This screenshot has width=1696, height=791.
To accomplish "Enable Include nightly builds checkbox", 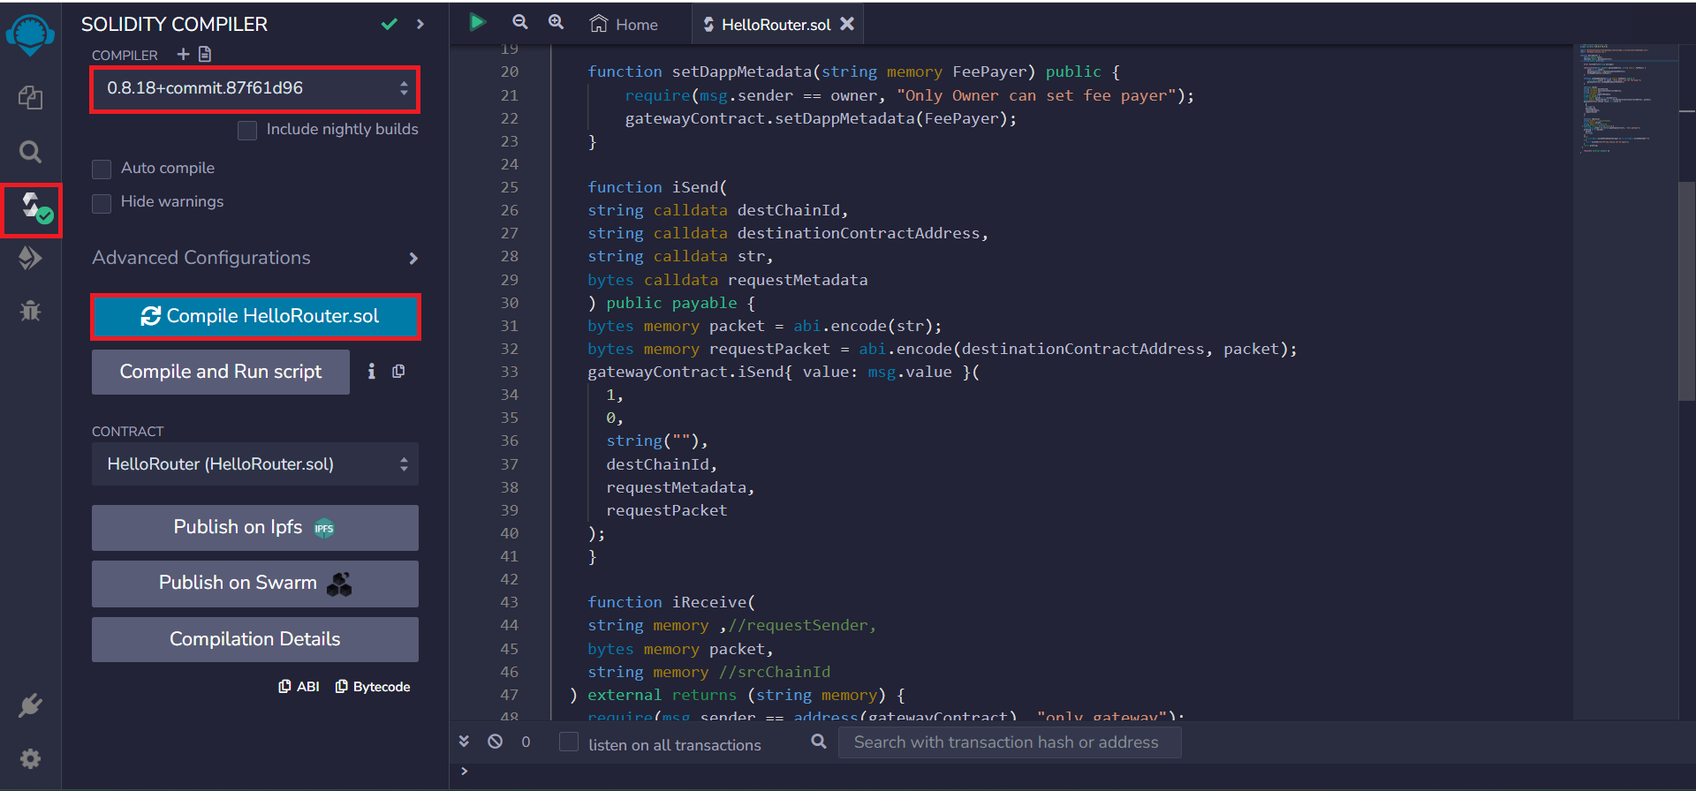I will coord(247,130).
